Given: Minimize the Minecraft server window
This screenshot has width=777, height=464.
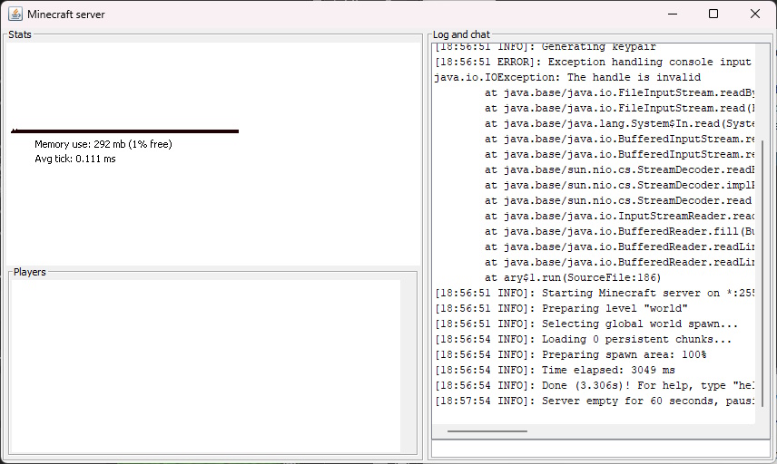Looking at the screenshot, I should [x=673, y=14].
